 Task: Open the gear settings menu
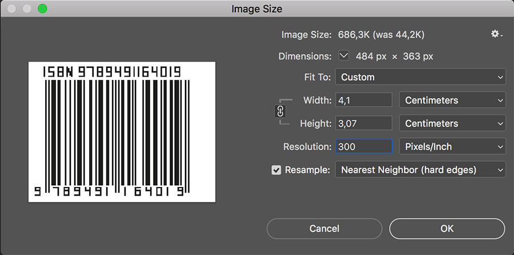pos(496,34)
